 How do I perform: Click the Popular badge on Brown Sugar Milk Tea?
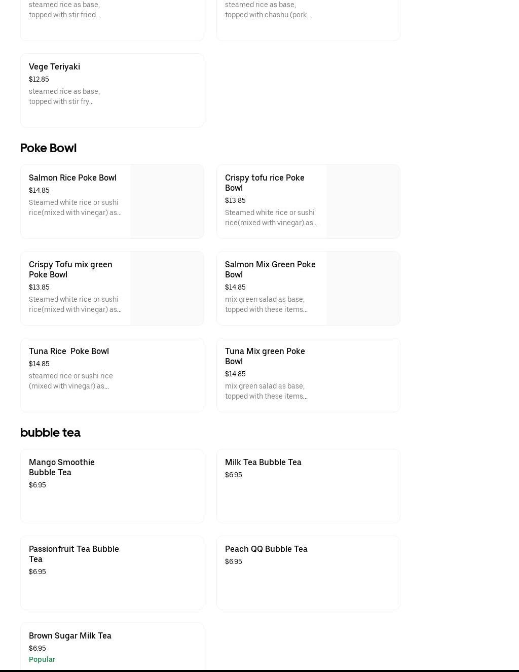click(42, 659)
